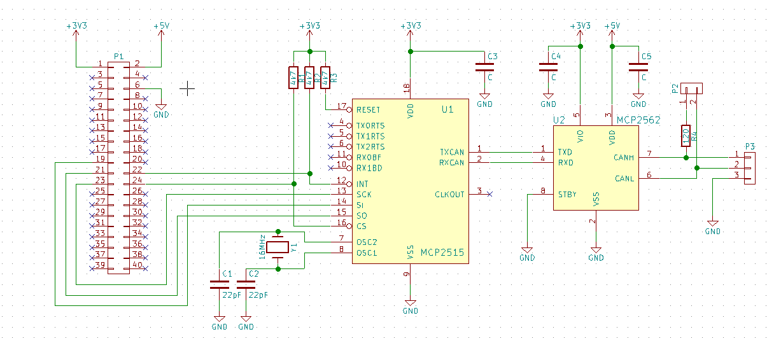Click the +3V3 symbol above U2 VIO pin
Image resolution: width=767 pixels, height=341 pixels.
[580, 31]
